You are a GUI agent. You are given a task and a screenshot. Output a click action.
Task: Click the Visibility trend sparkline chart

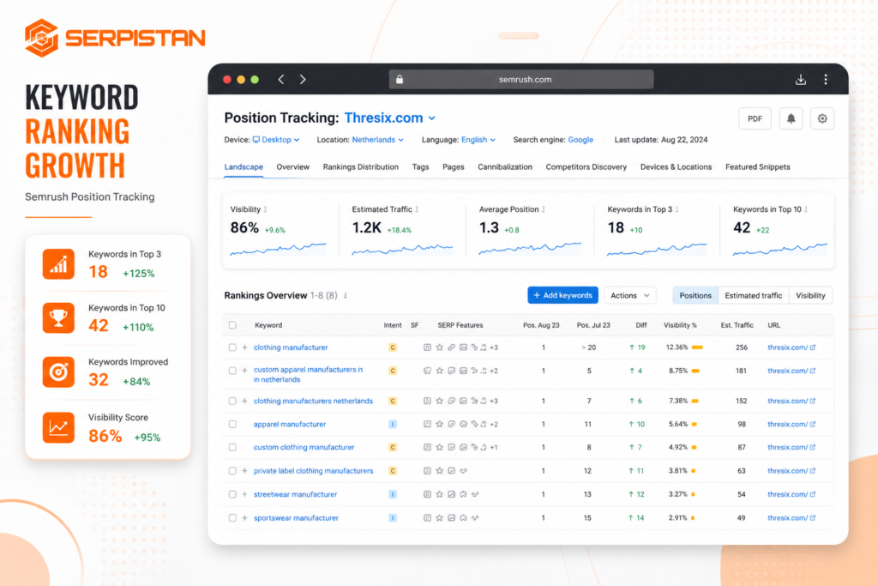click(x=278, y=250)
